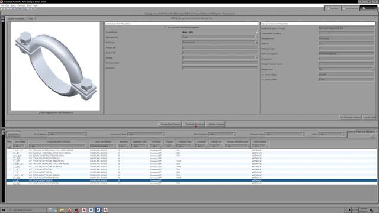
Task: Click the Reset Filters button
Action: pyautogui.click(x=14, y=134)
